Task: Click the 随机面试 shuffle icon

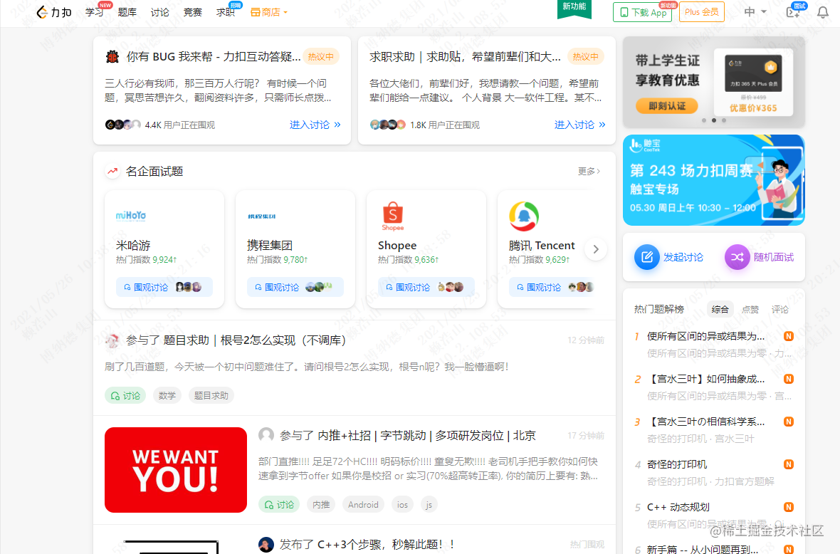Action: point(737,257)
